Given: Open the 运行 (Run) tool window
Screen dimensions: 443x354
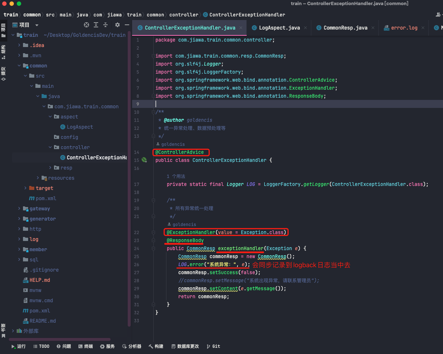Looking at the screenshot, I should point(19,346).
